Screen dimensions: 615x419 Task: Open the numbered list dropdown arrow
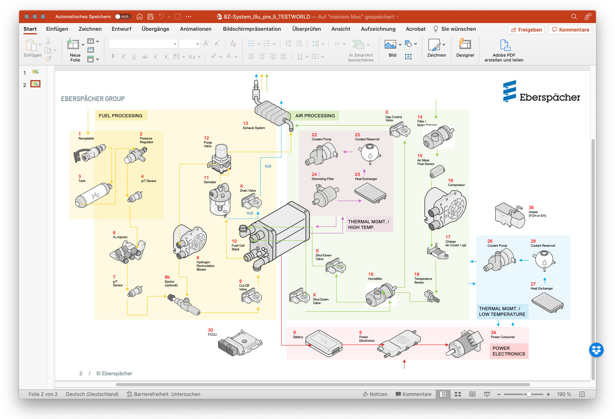click(x=274, y=44)
